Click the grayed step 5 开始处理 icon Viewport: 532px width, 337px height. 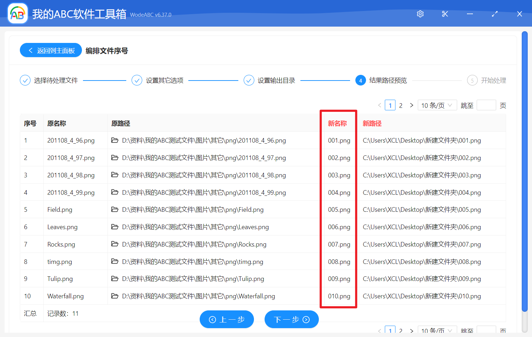coord(472,80)
